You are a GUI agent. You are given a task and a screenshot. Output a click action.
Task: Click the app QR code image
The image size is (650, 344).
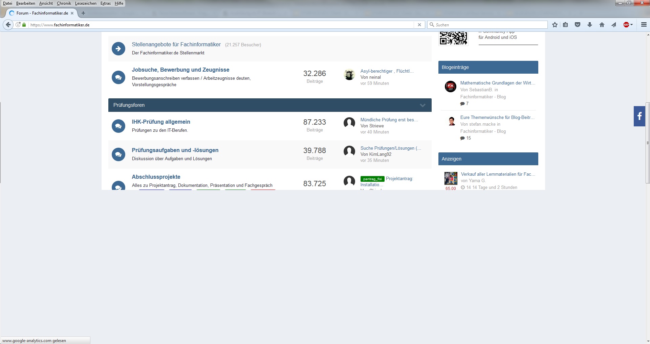pos(453,38)
